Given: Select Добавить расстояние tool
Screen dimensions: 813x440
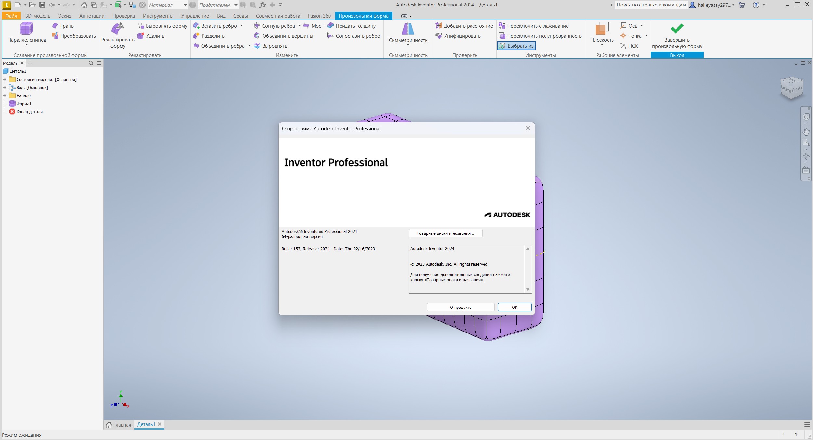Looking at the screenshot, I should [464, 26].
